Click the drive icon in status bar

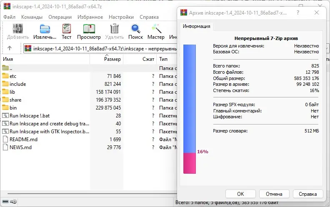tap(5, 202)
